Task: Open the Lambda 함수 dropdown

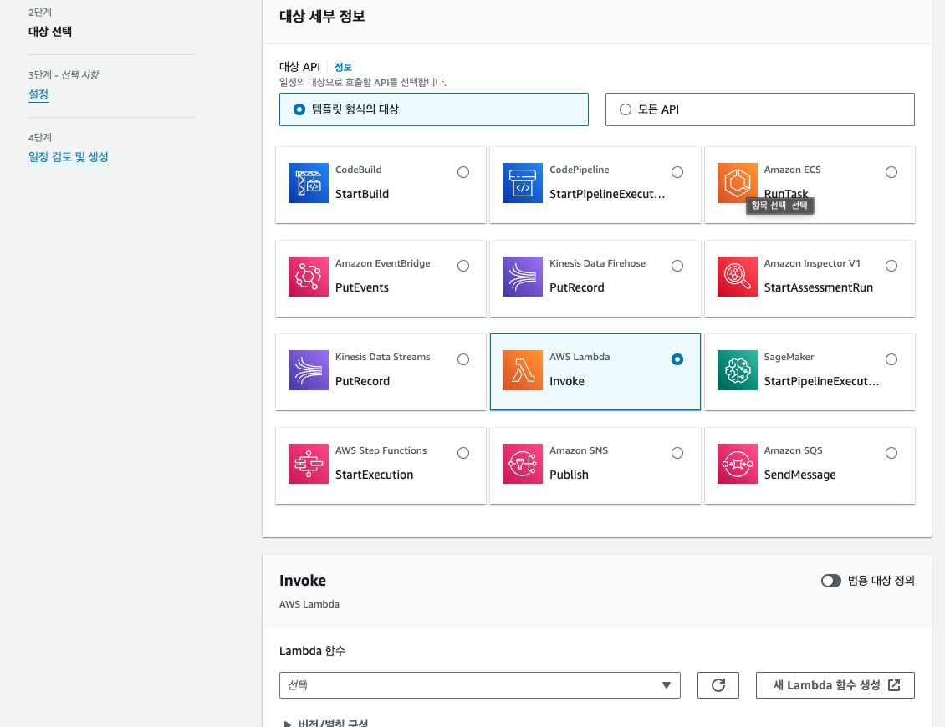Action: pos(480,685)
